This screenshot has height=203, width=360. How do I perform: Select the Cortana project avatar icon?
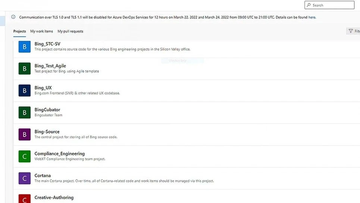[x=25, y=178]
